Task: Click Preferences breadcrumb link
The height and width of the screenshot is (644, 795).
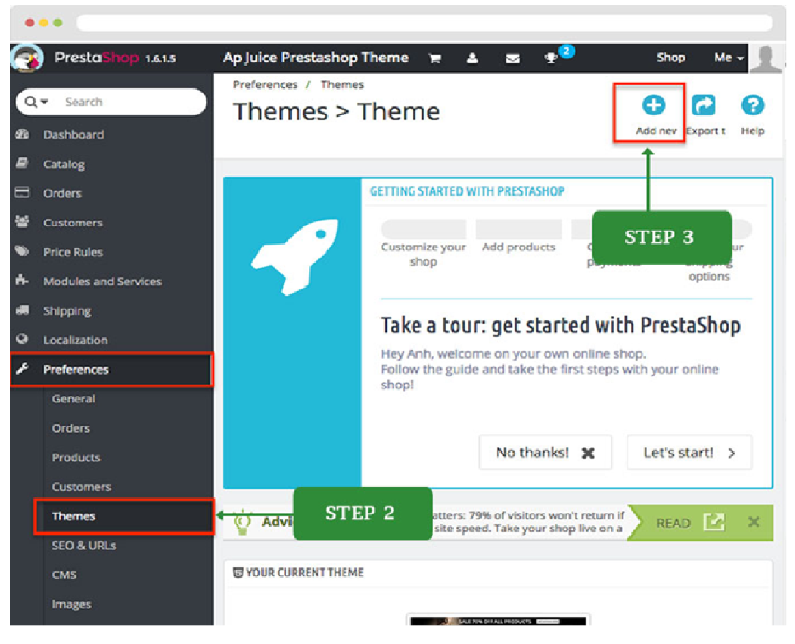Action: 265,84
